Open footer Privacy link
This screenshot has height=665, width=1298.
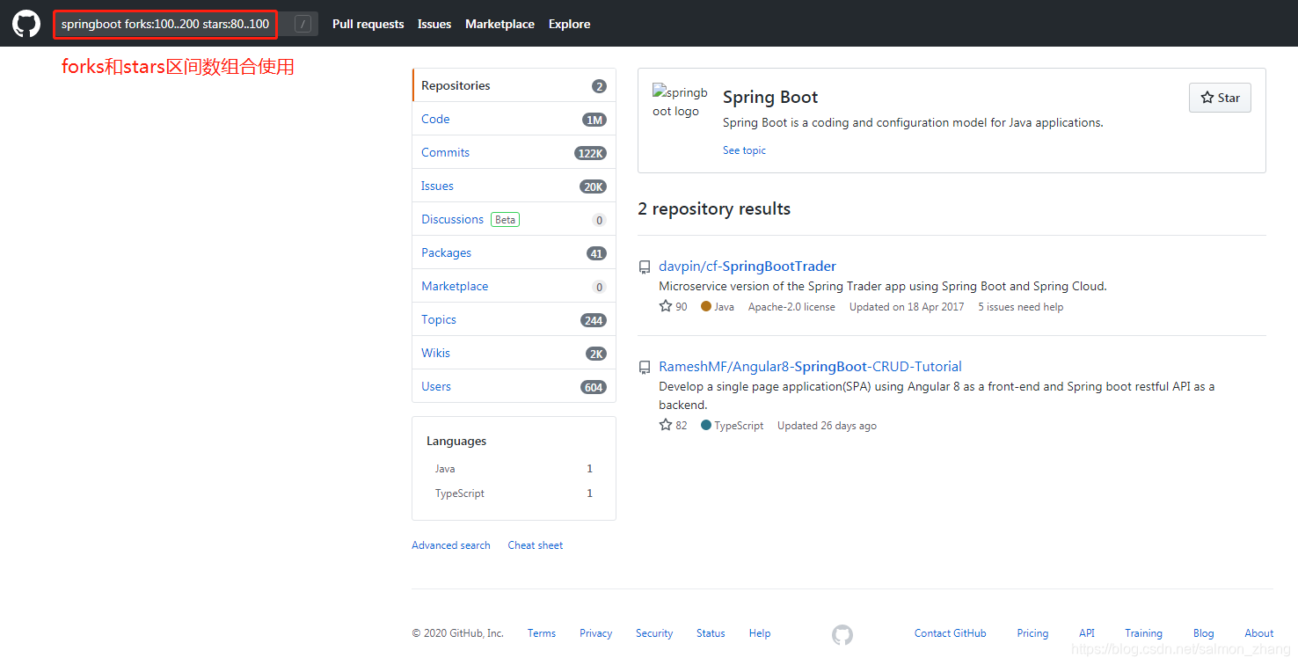595,633
